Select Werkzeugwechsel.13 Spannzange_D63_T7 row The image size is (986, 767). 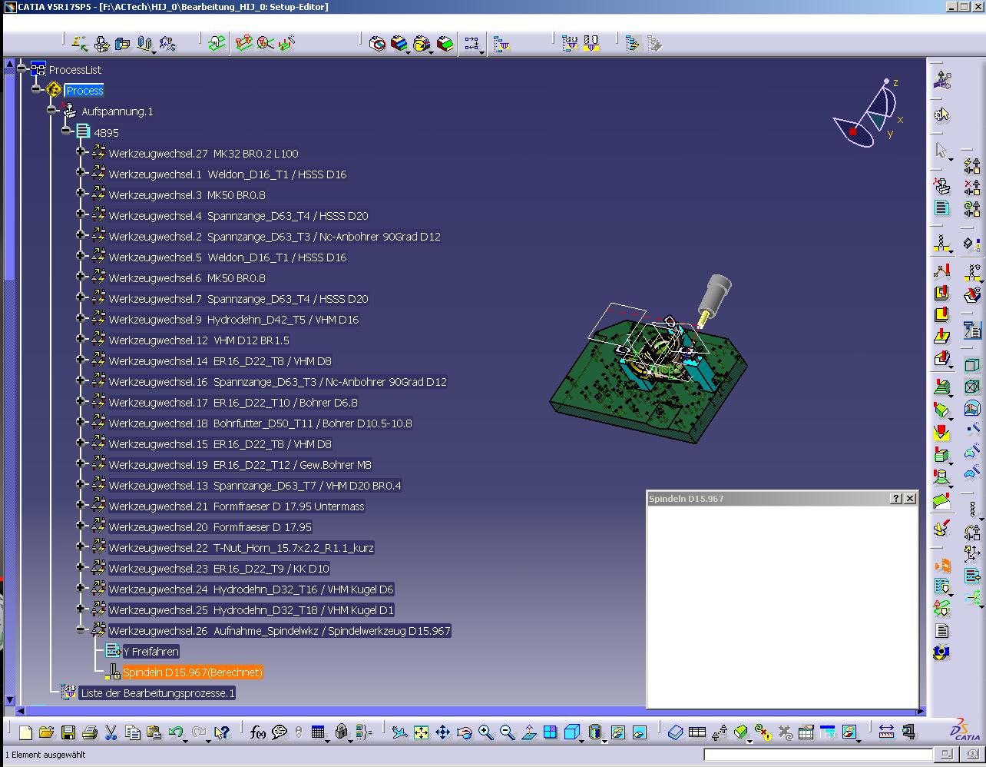tap(255, 486)
